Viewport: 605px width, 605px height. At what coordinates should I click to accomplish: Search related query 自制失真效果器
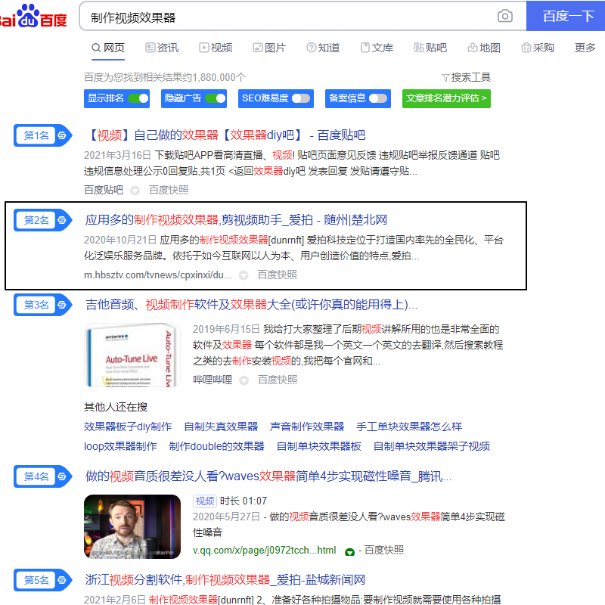click(x=221, y=427)
